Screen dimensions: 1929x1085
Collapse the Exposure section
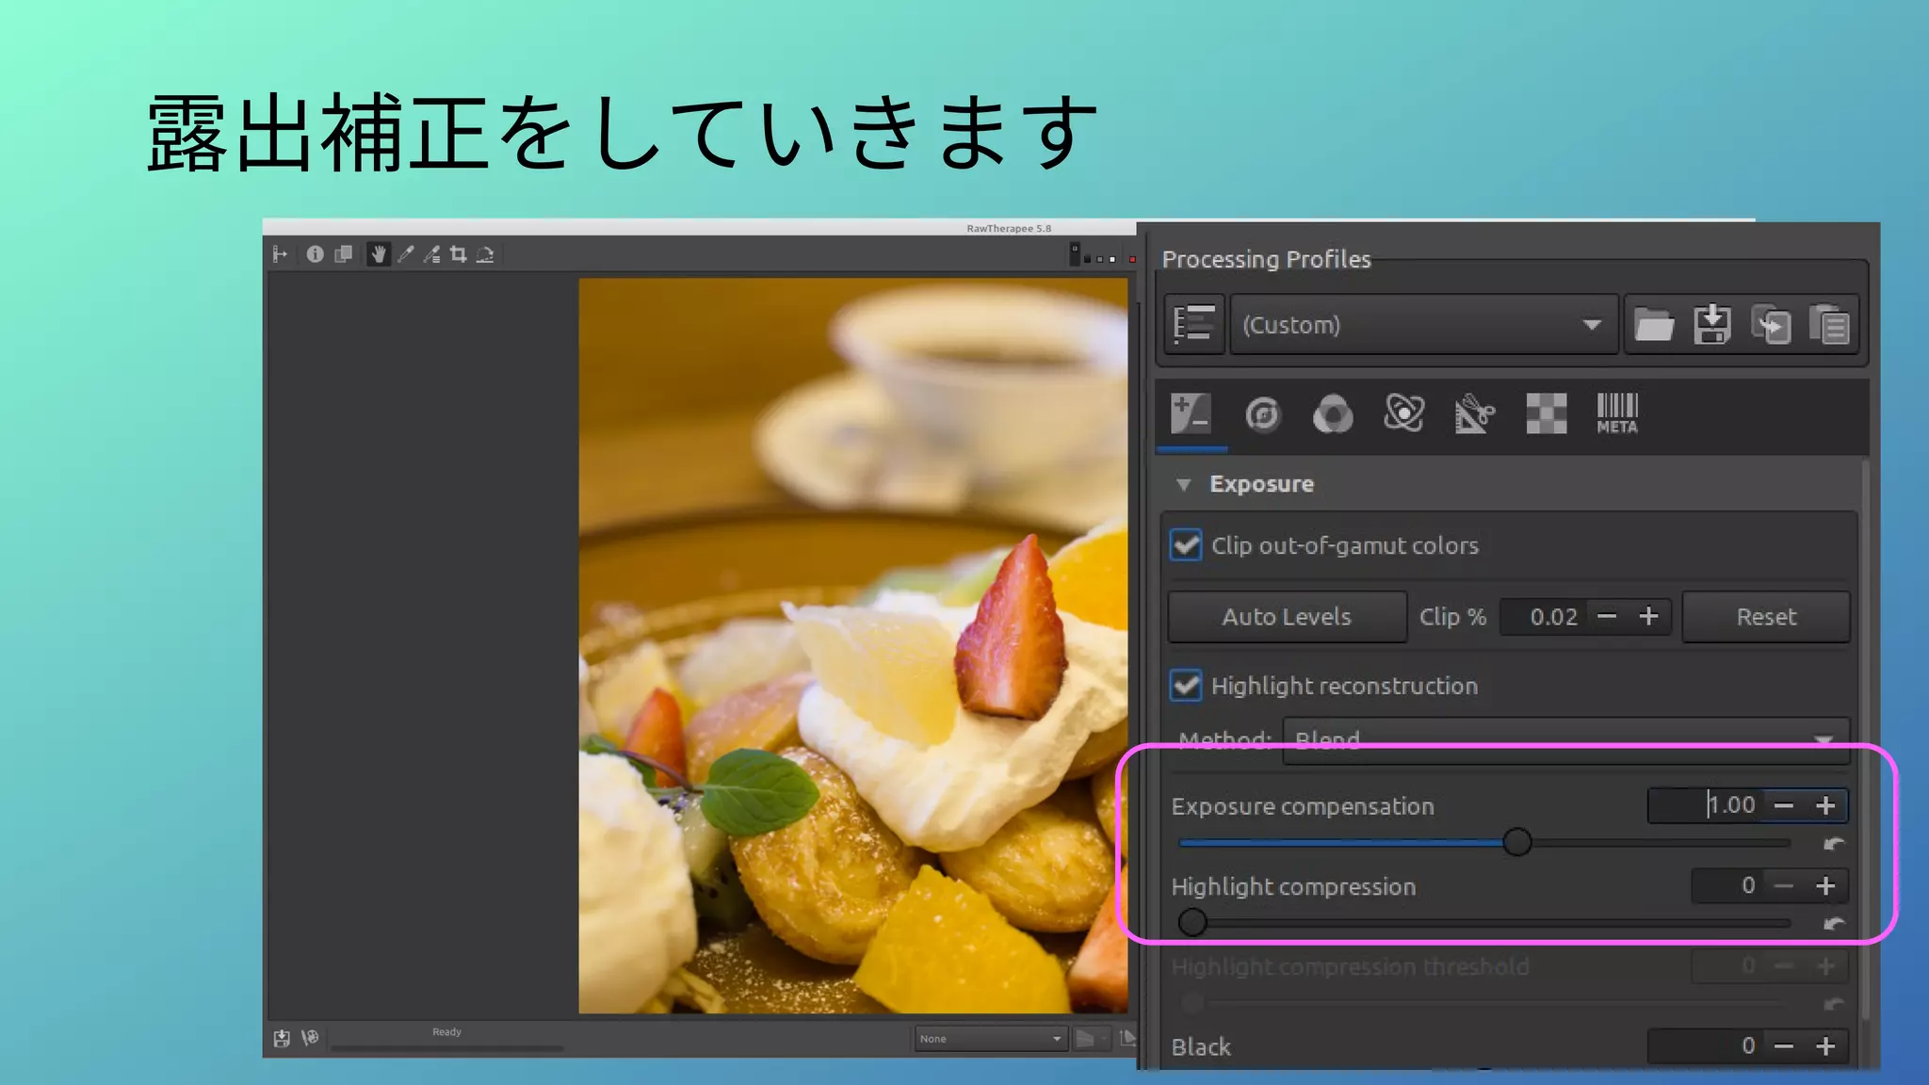[x=1184, y=484]
